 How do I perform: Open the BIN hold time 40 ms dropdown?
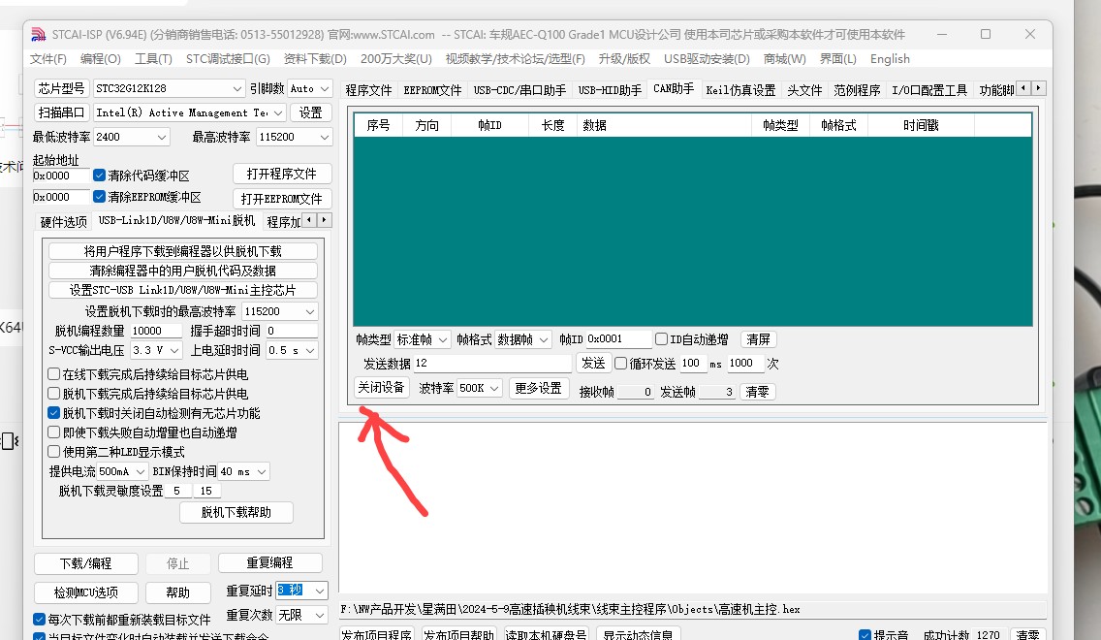(x=243, y=471)
